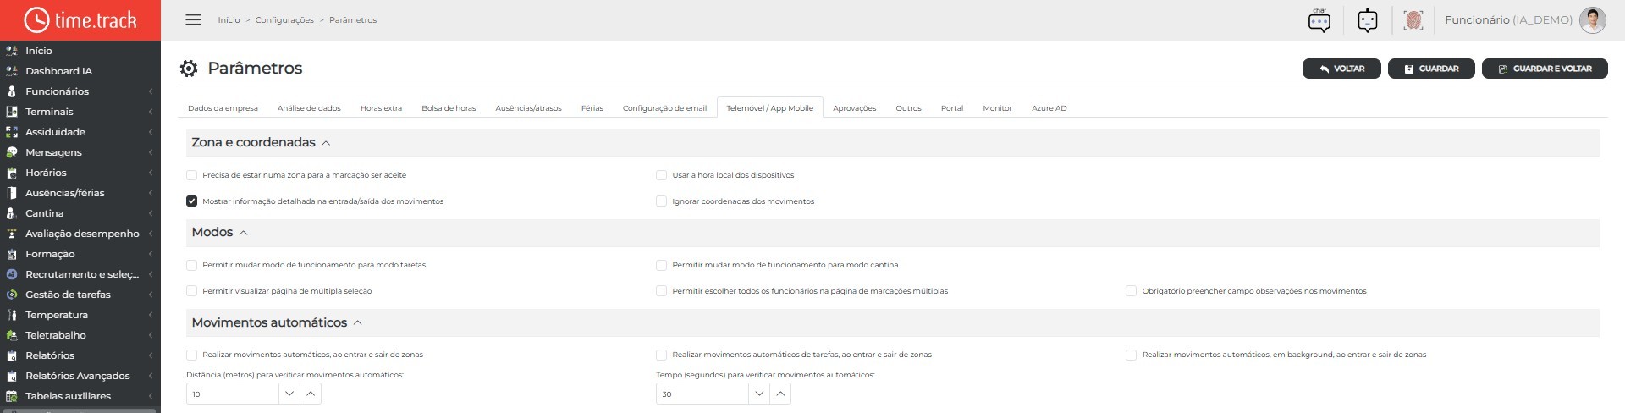Screen dimensions: 1625x413
Task: Click the Relatórios Avançados sidebar icon
Action: coord(12,376)
